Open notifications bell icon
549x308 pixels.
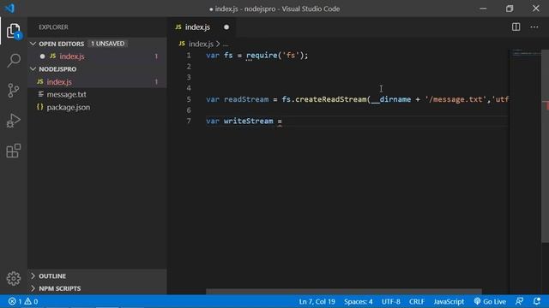click(x=537, y=301)
